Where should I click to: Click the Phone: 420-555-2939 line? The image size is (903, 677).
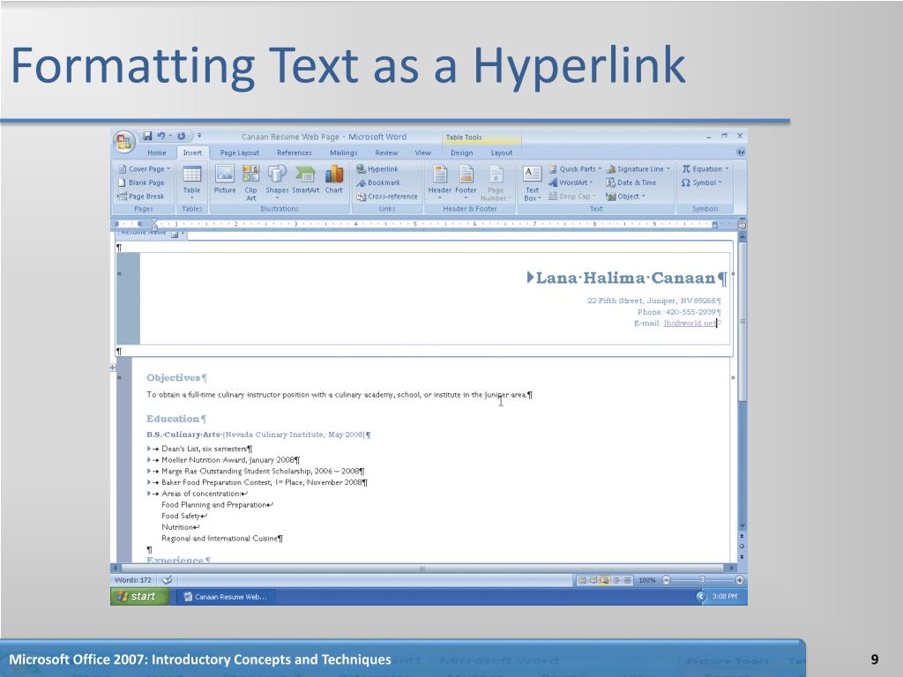point(676,312)
